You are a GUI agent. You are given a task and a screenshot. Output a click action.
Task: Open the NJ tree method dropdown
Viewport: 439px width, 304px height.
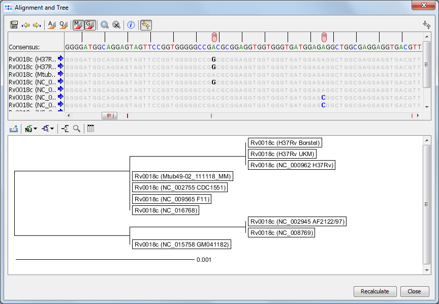(x=31, y=129)
